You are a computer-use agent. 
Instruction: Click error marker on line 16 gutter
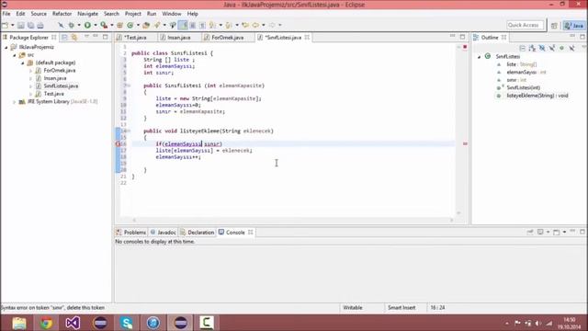pyautogui.click(x=118, y=143)
